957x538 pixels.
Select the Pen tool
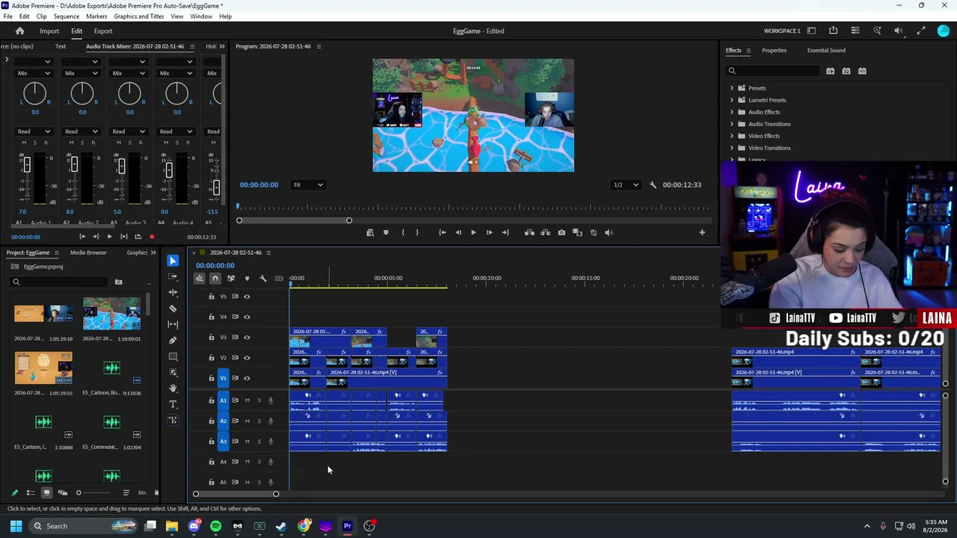point(173,340)
